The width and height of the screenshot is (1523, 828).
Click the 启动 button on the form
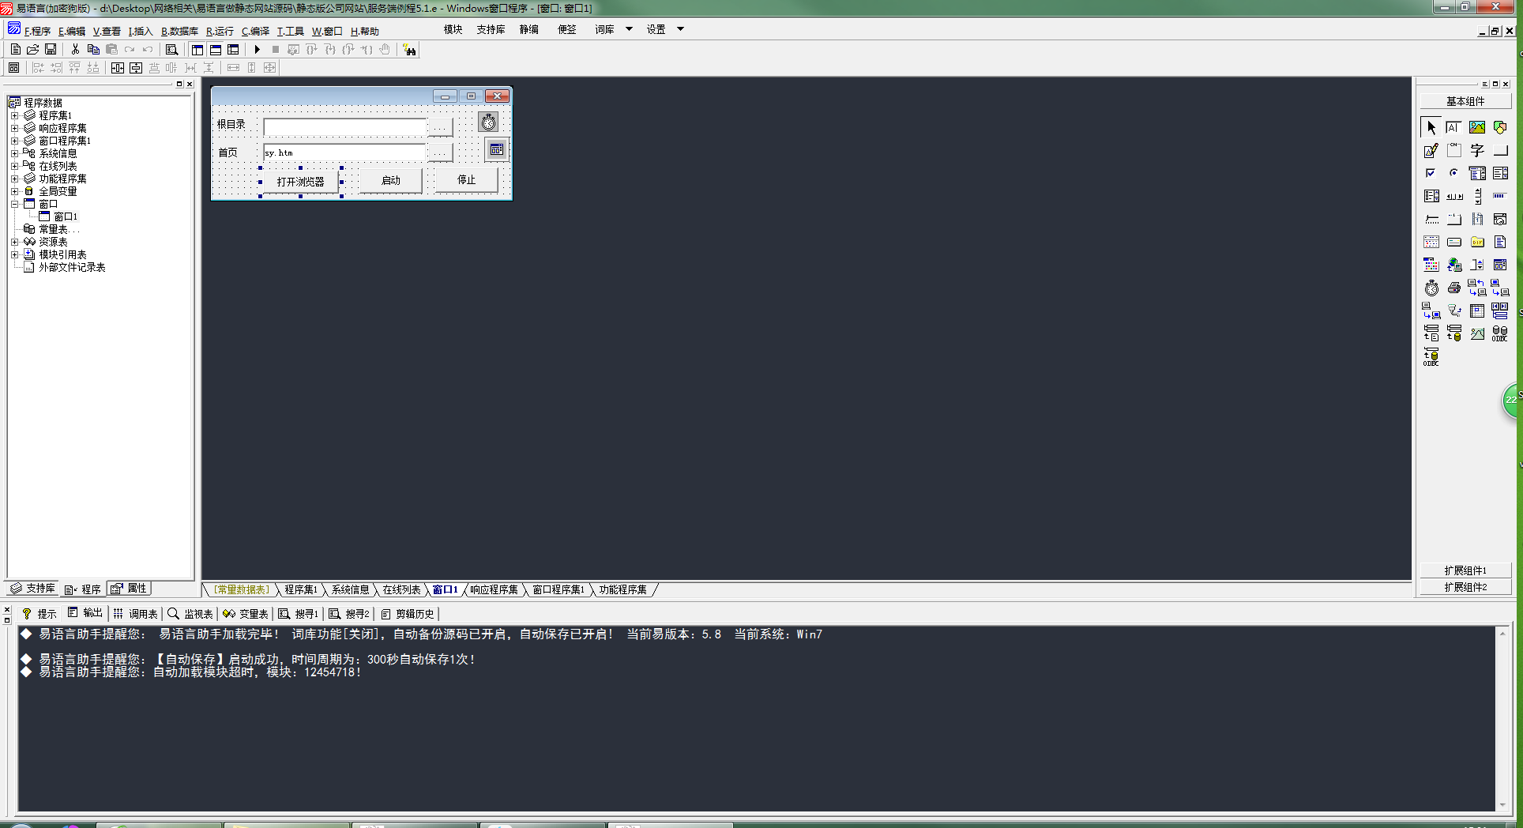coord(391,181)
